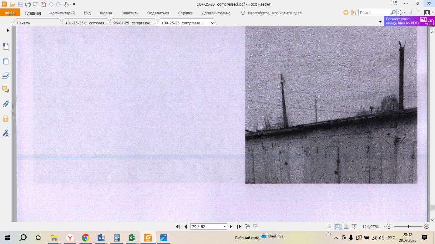The width and height of the screenshot is (435, 244).
Task: Click the zoom in plus button
Action: click(x=427, y=226)
